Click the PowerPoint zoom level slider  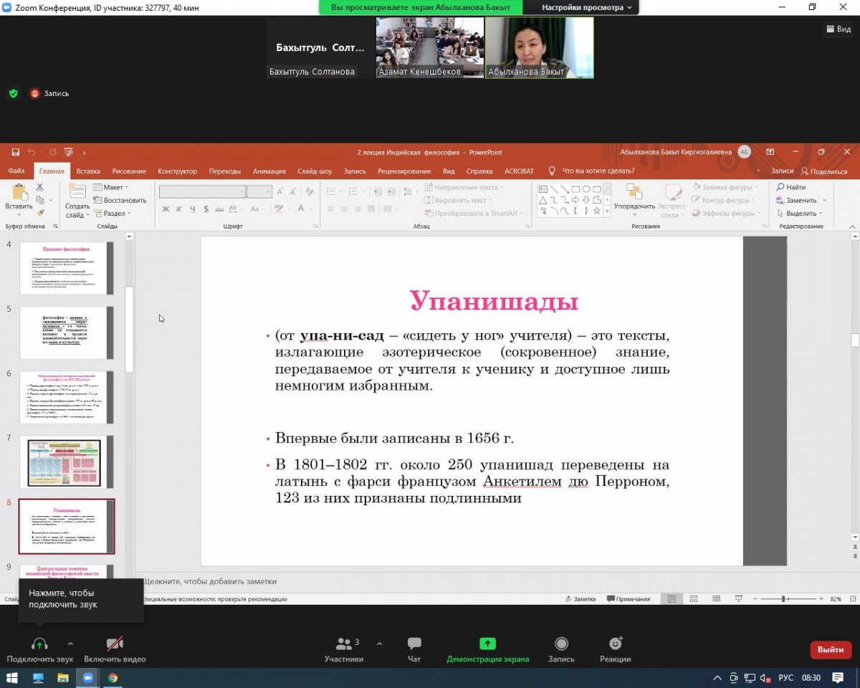tap(786, 599)
